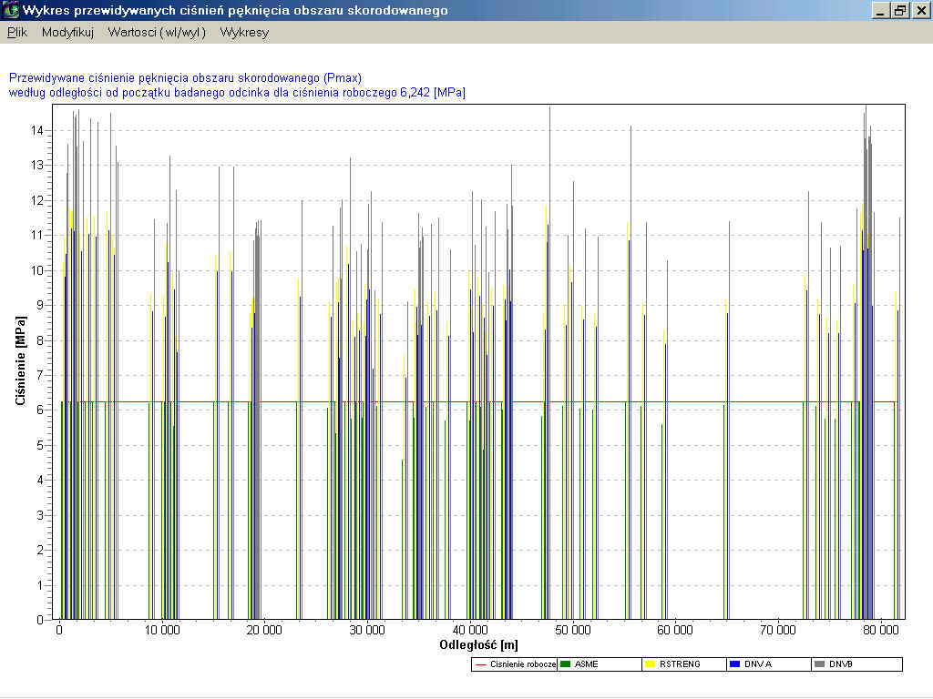Click the '12' pressure axis label
This screenshot has width=933, height=699.
(x=37, y=200)
